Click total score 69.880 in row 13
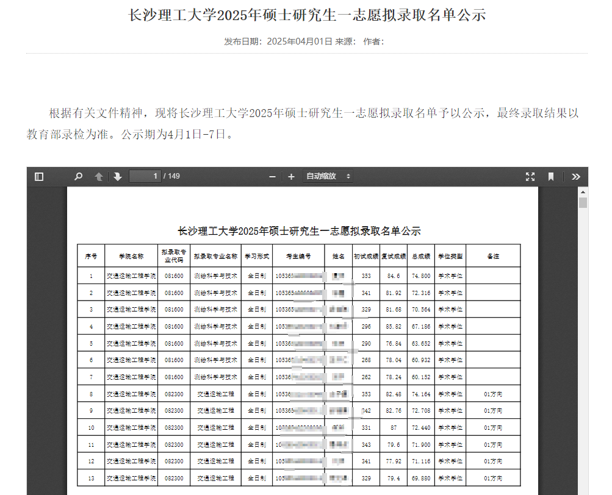This screenshot has height=495, width=612. click(x=421, y=478)
